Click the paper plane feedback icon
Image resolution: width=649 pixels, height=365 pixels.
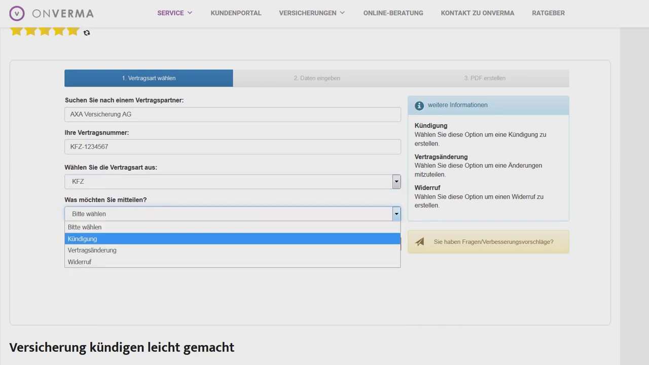point(420,242)
